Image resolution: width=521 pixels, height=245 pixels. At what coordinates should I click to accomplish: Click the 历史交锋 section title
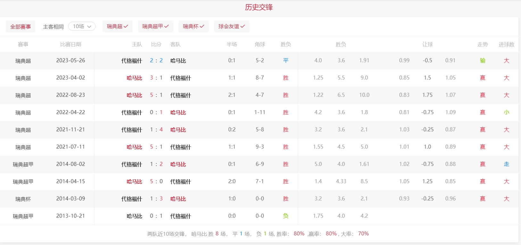259,7
